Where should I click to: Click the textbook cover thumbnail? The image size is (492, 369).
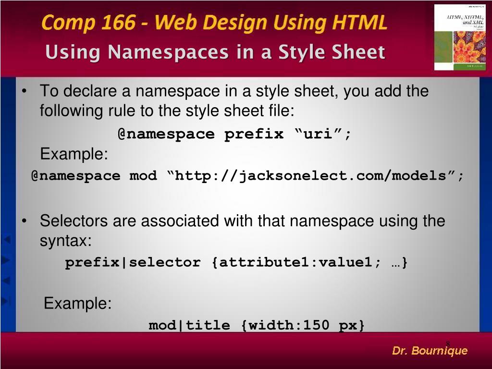tap(460, 37)
